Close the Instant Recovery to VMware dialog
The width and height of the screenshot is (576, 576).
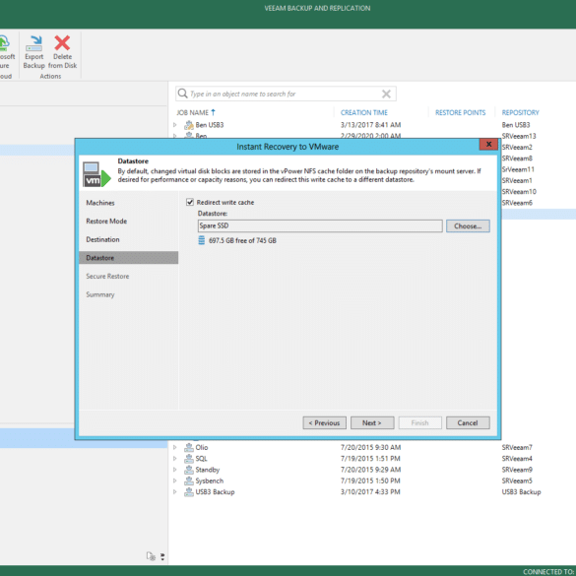[x=488, y=145]
